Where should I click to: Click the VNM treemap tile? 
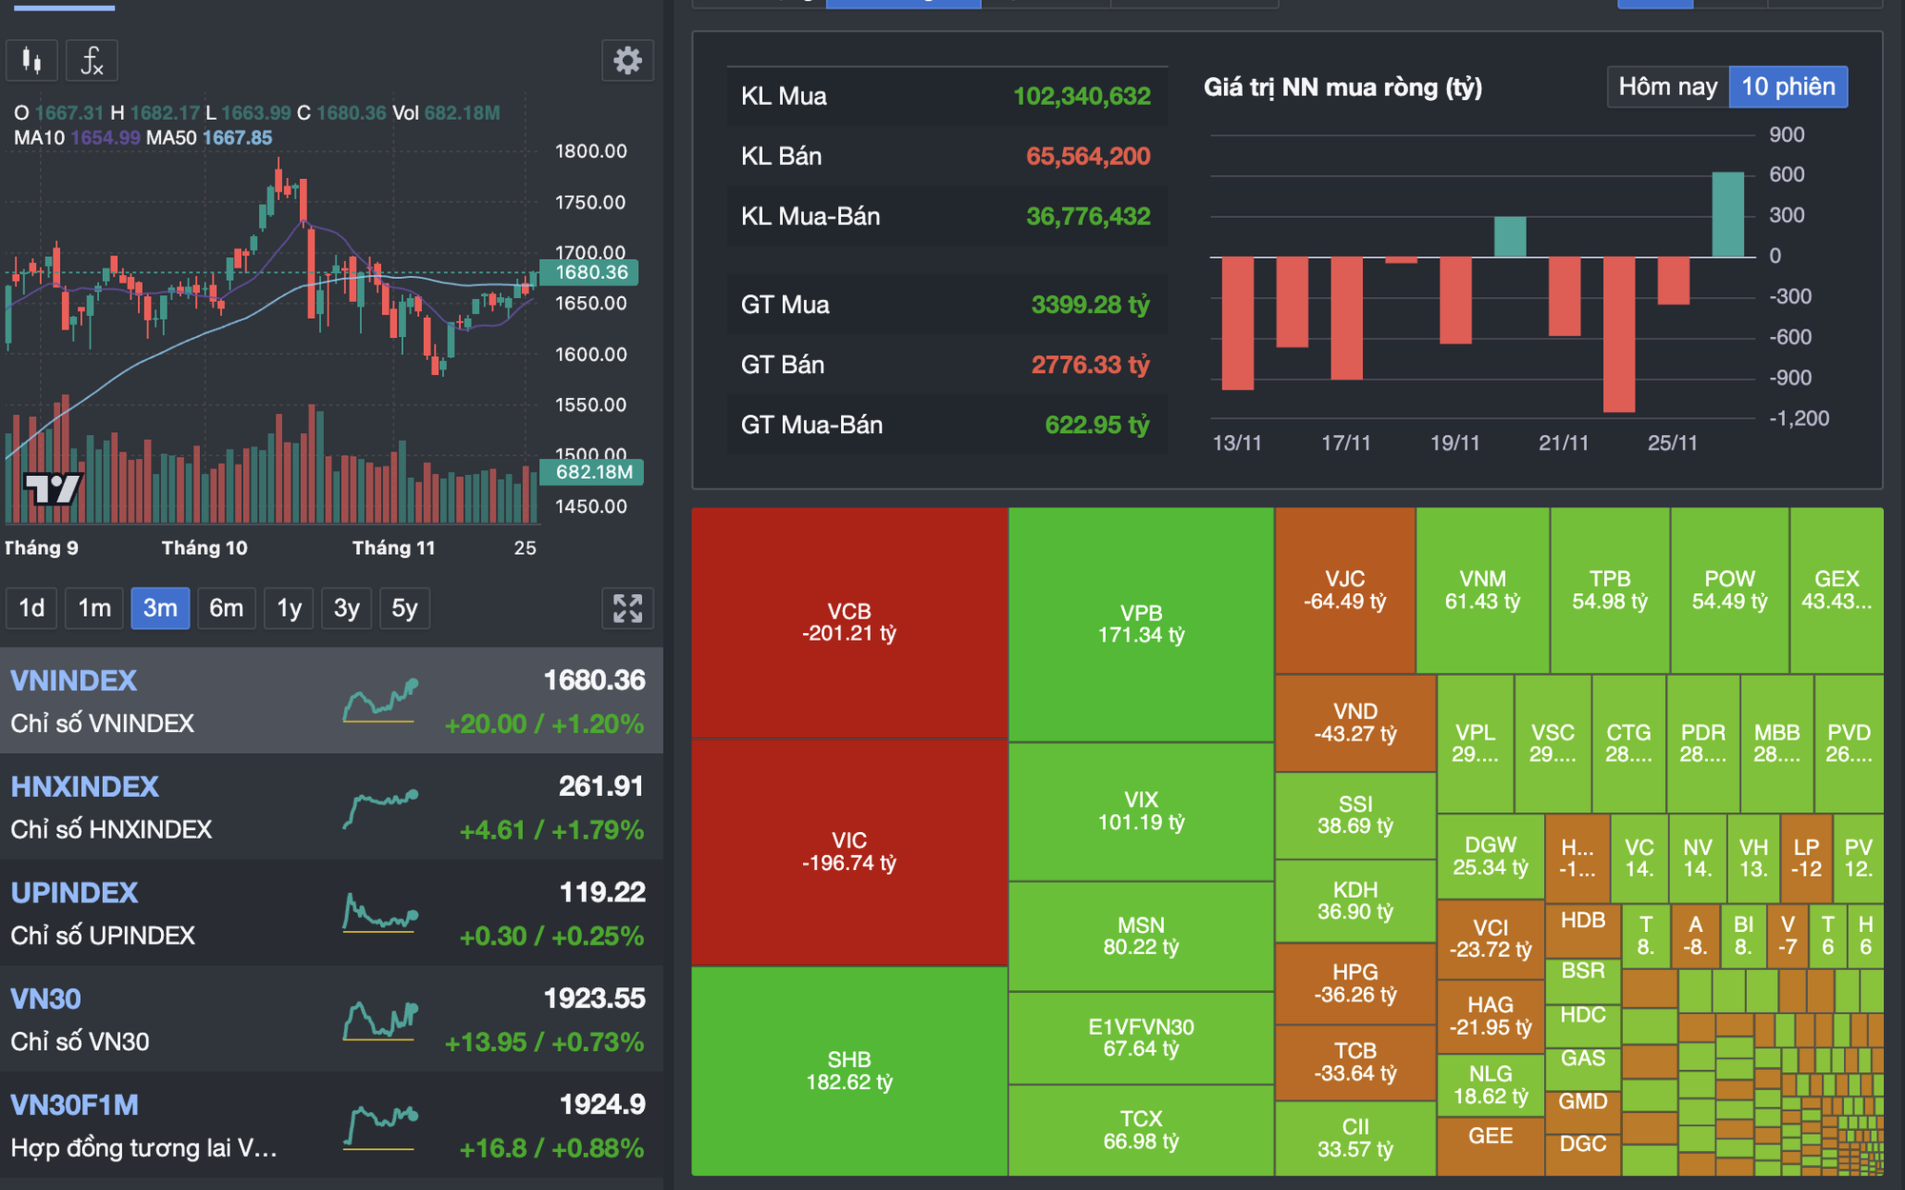coord(1483,590)
